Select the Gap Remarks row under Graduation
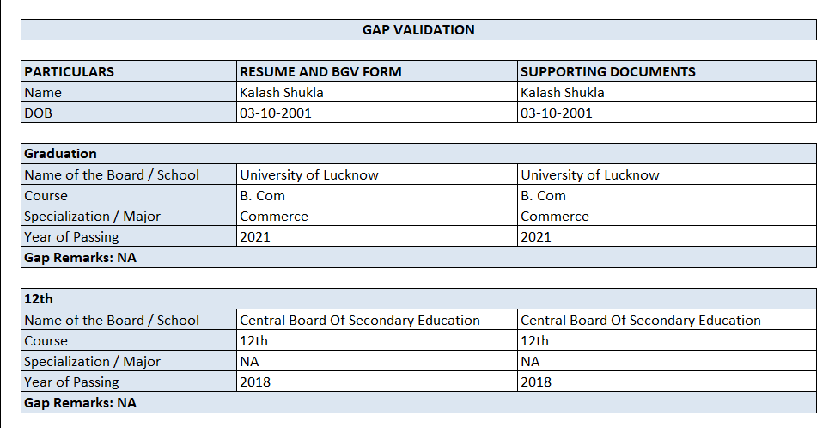Image resolution: width=835 pixels, height=428 pixels. click(418, 257)
